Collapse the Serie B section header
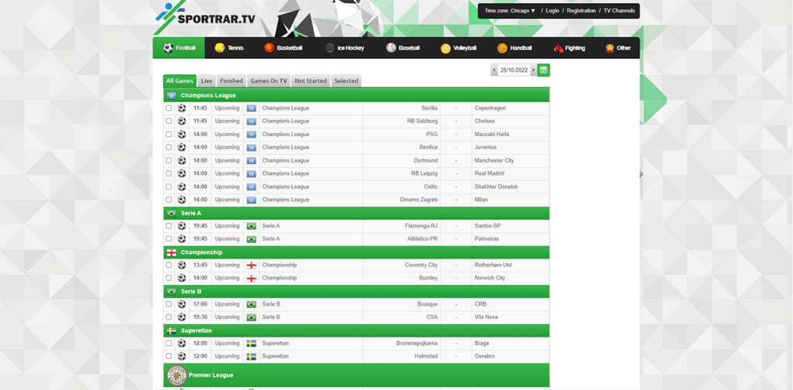Viewport: 793px width, 390px height. [356, 292]
